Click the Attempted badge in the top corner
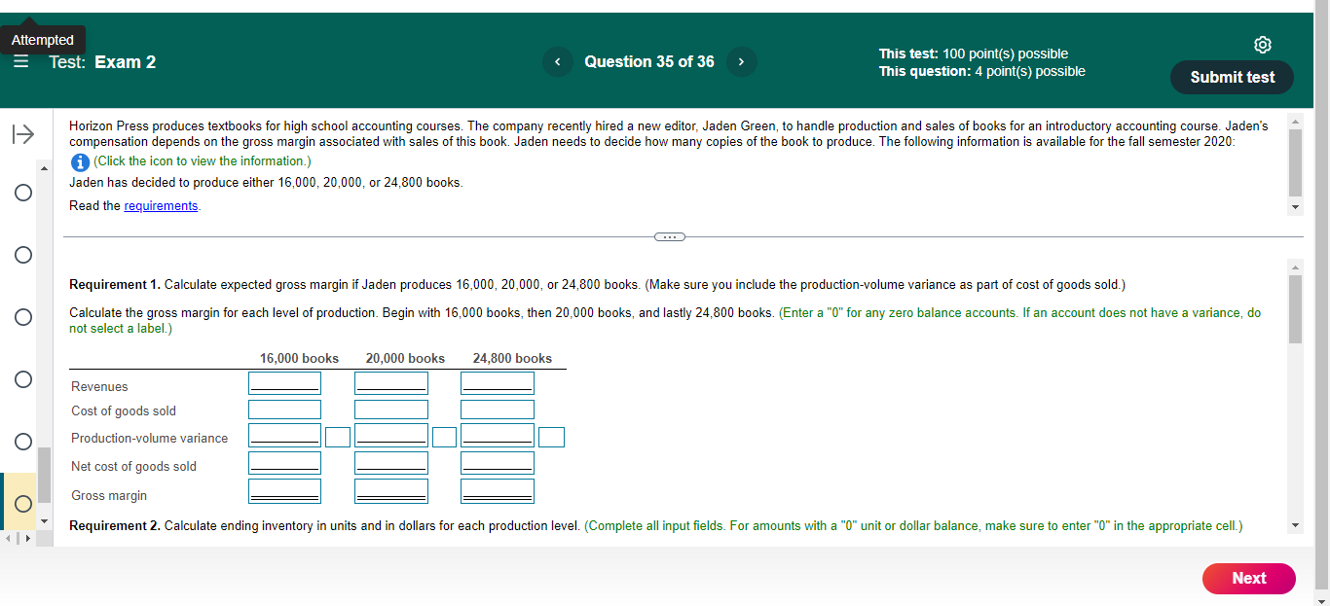This screenshot has height=606, width=1330. click(x=44, y=39)
